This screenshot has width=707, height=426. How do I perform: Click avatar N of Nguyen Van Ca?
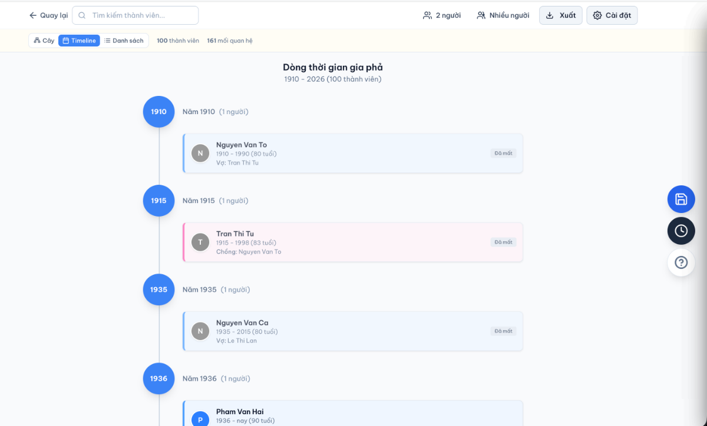[200, 331]
